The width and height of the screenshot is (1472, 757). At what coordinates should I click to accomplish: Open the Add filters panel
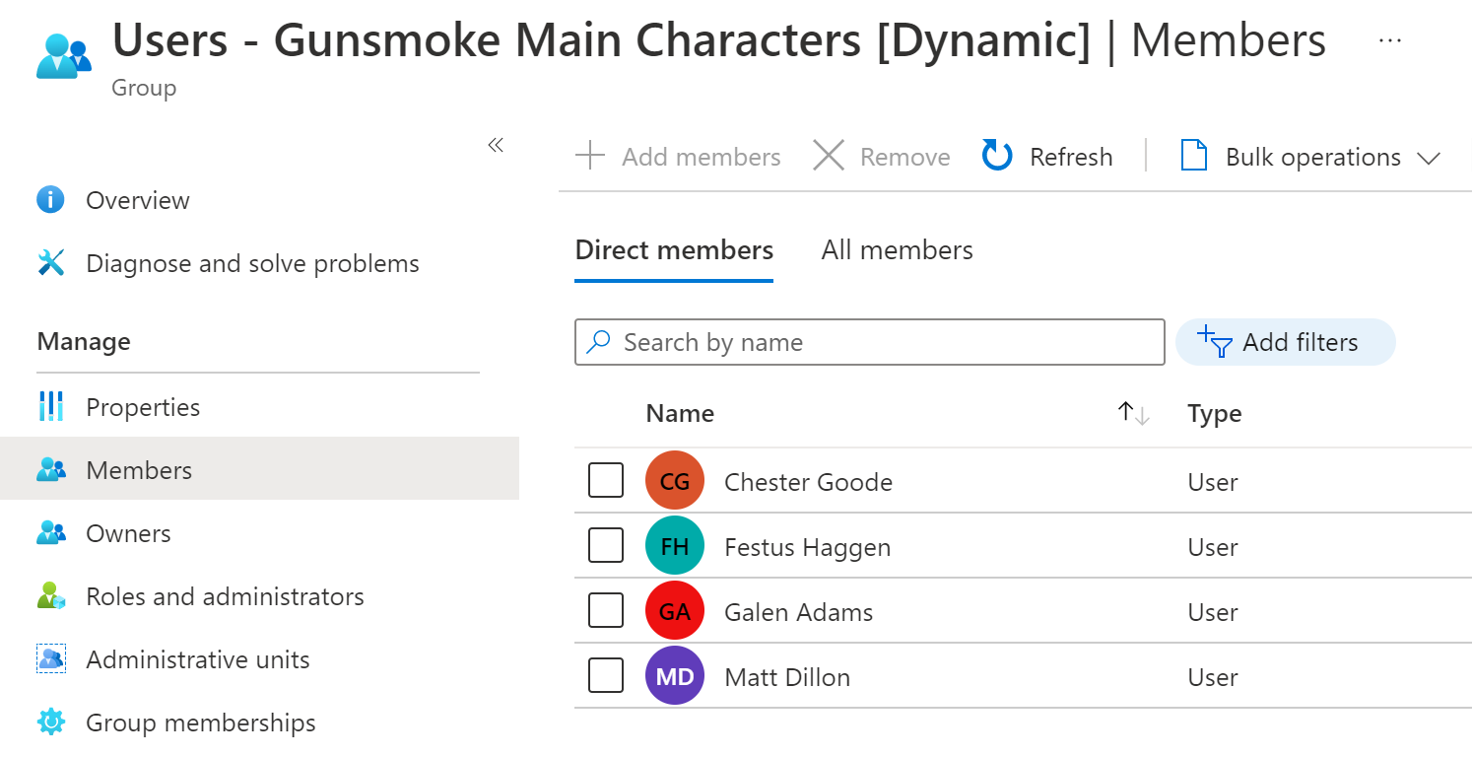pyautogui.click(x=1285, y=342)
